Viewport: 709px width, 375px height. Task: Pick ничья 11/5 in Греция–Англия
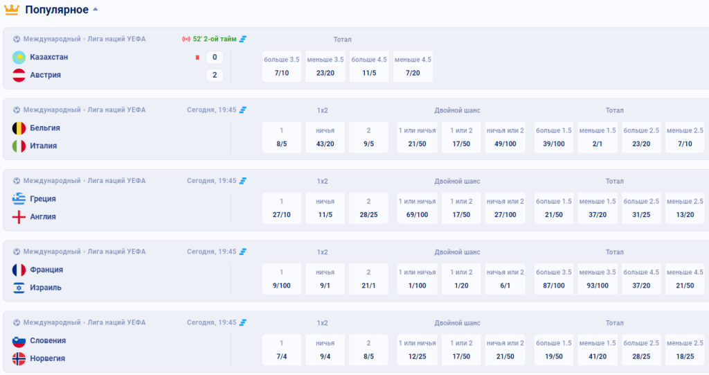(x=325, y=209)
